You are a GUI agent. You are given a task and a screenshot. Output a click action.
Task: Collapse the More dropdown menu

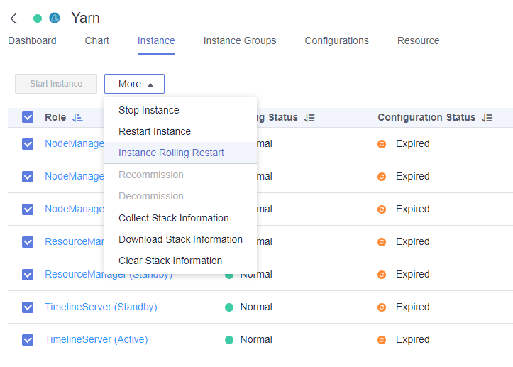click(x=135, y=84)
